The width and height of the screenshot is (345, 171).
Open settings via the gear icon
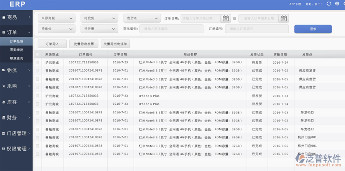337,4
